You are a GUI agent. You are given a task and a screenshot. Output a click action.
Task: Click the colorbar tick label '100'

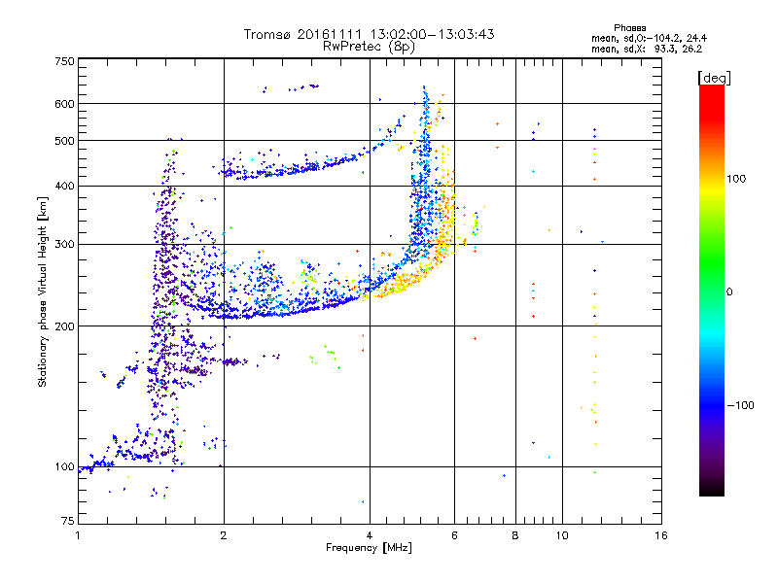click(736, 179)
